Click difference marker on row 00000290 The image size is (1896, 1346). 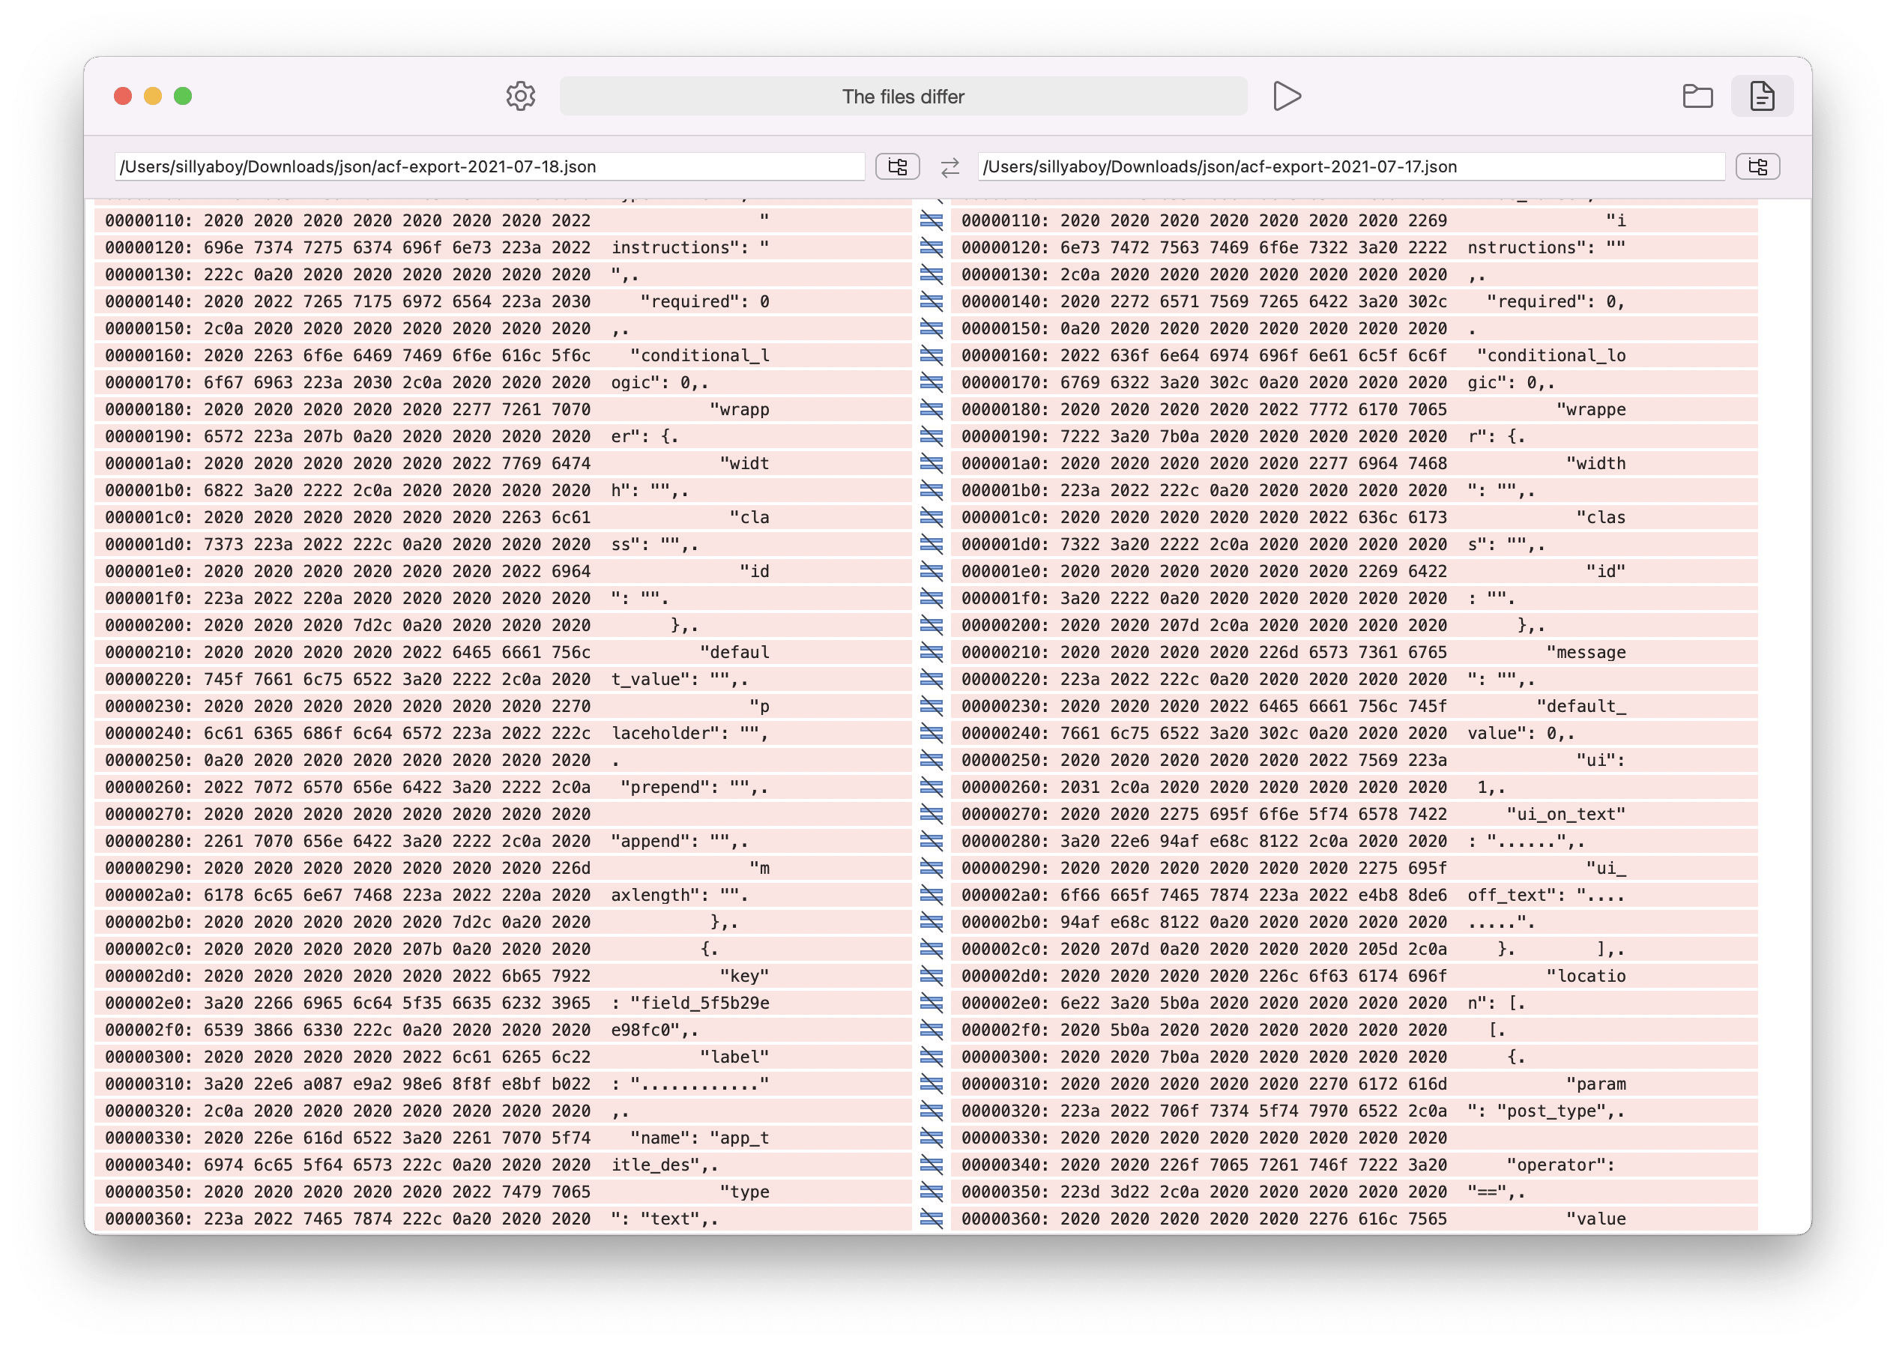[x=932, y=868]
